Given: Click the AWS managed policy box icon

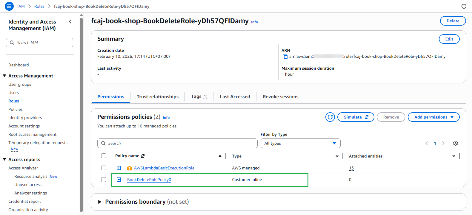Looking at the screenshot, I should [x=129, y=168].
